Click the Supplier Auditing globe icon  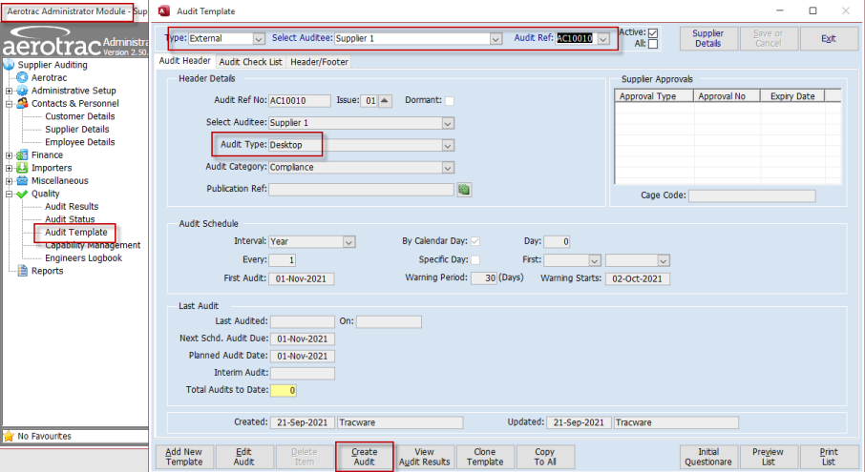click(10, 65)
